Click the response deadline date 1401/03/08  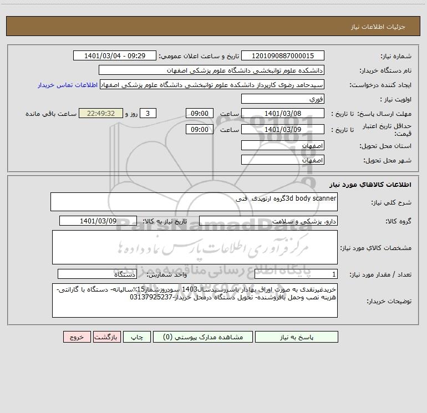[283, 113]
